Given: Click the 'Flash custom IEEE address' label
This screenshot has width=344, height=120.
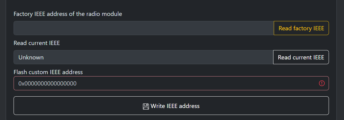Looking at the screenshot, I should [x=48, y=72].
